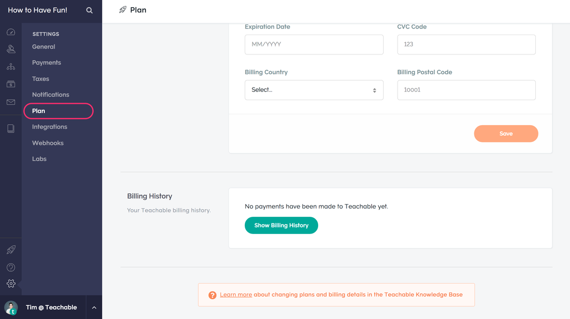570x319 pixels.
Task: Click the SETTINGS sidebar header
Action: point(46,34)
